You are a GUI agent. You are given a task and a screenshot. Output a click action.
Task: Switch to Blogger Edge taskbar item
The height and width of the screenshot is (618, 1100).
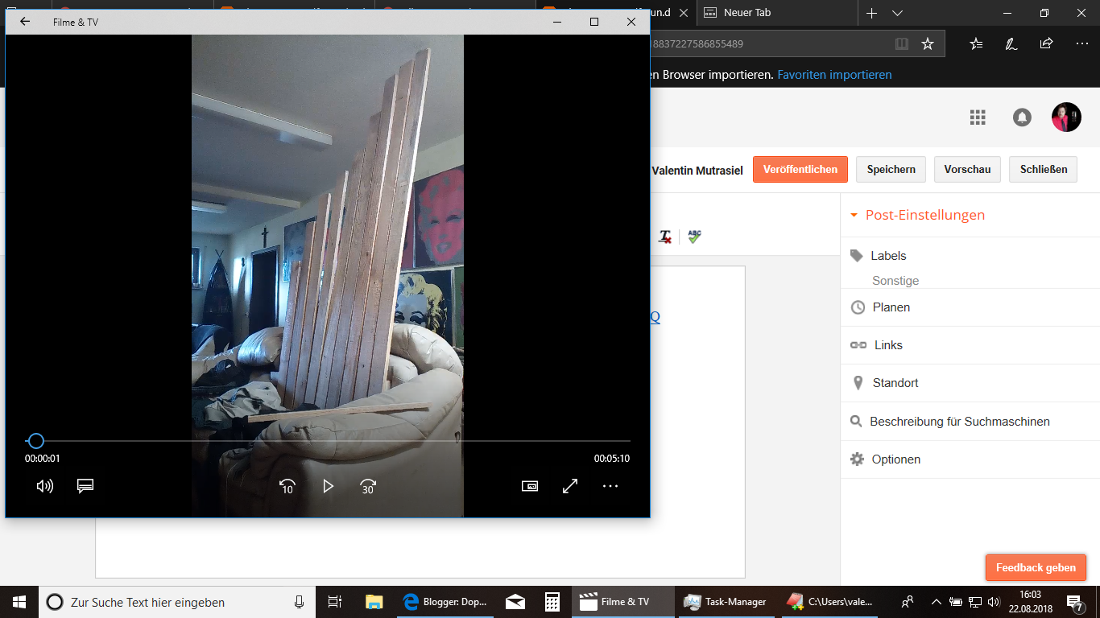[445, 602]
